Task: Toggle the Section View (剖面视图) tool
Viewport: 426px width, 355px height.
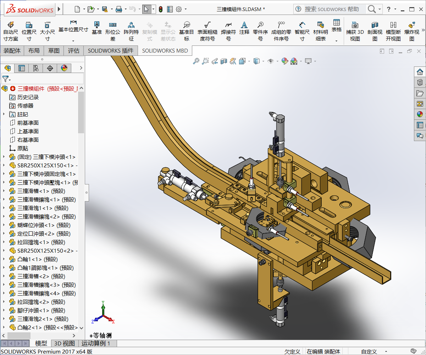Action: click(375, 31)
